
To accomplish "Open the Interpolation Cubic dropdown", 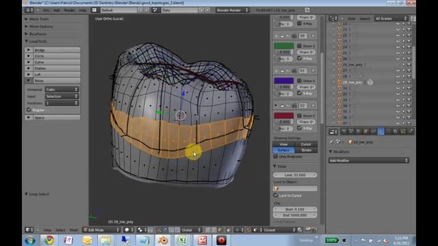I will pos(62,90).
